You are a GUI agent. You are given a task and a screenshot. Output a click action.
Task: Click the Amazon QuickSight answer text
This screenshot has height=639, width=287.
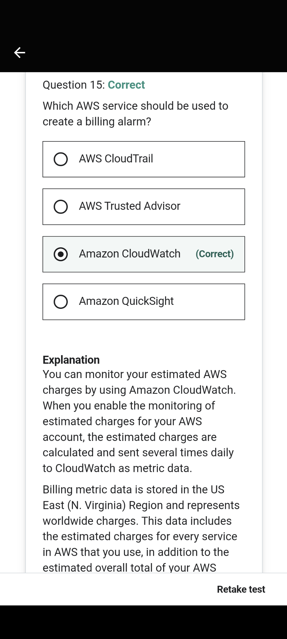tap(126, 302)
